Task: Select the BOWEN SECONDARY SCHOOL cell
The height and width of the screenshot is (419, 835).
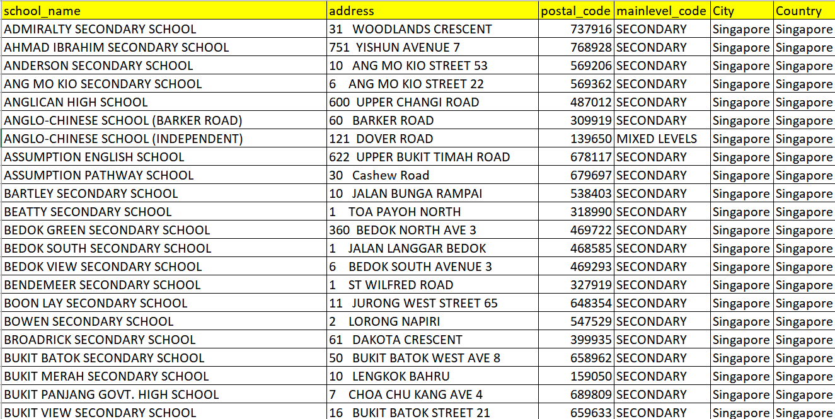Action: click(164, 321)
